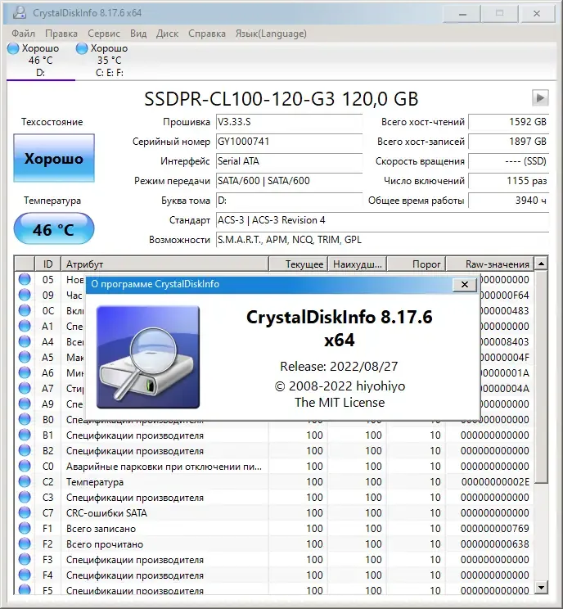Click the power-on hours value '3940 ч'

click(x=508, y=201)
